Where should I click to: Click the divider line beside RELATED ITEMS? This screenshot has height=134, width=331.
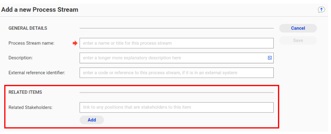[176, 92]
